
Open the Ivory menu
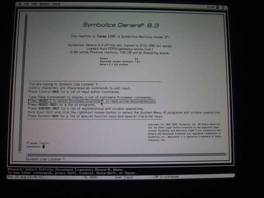[56, 4]
